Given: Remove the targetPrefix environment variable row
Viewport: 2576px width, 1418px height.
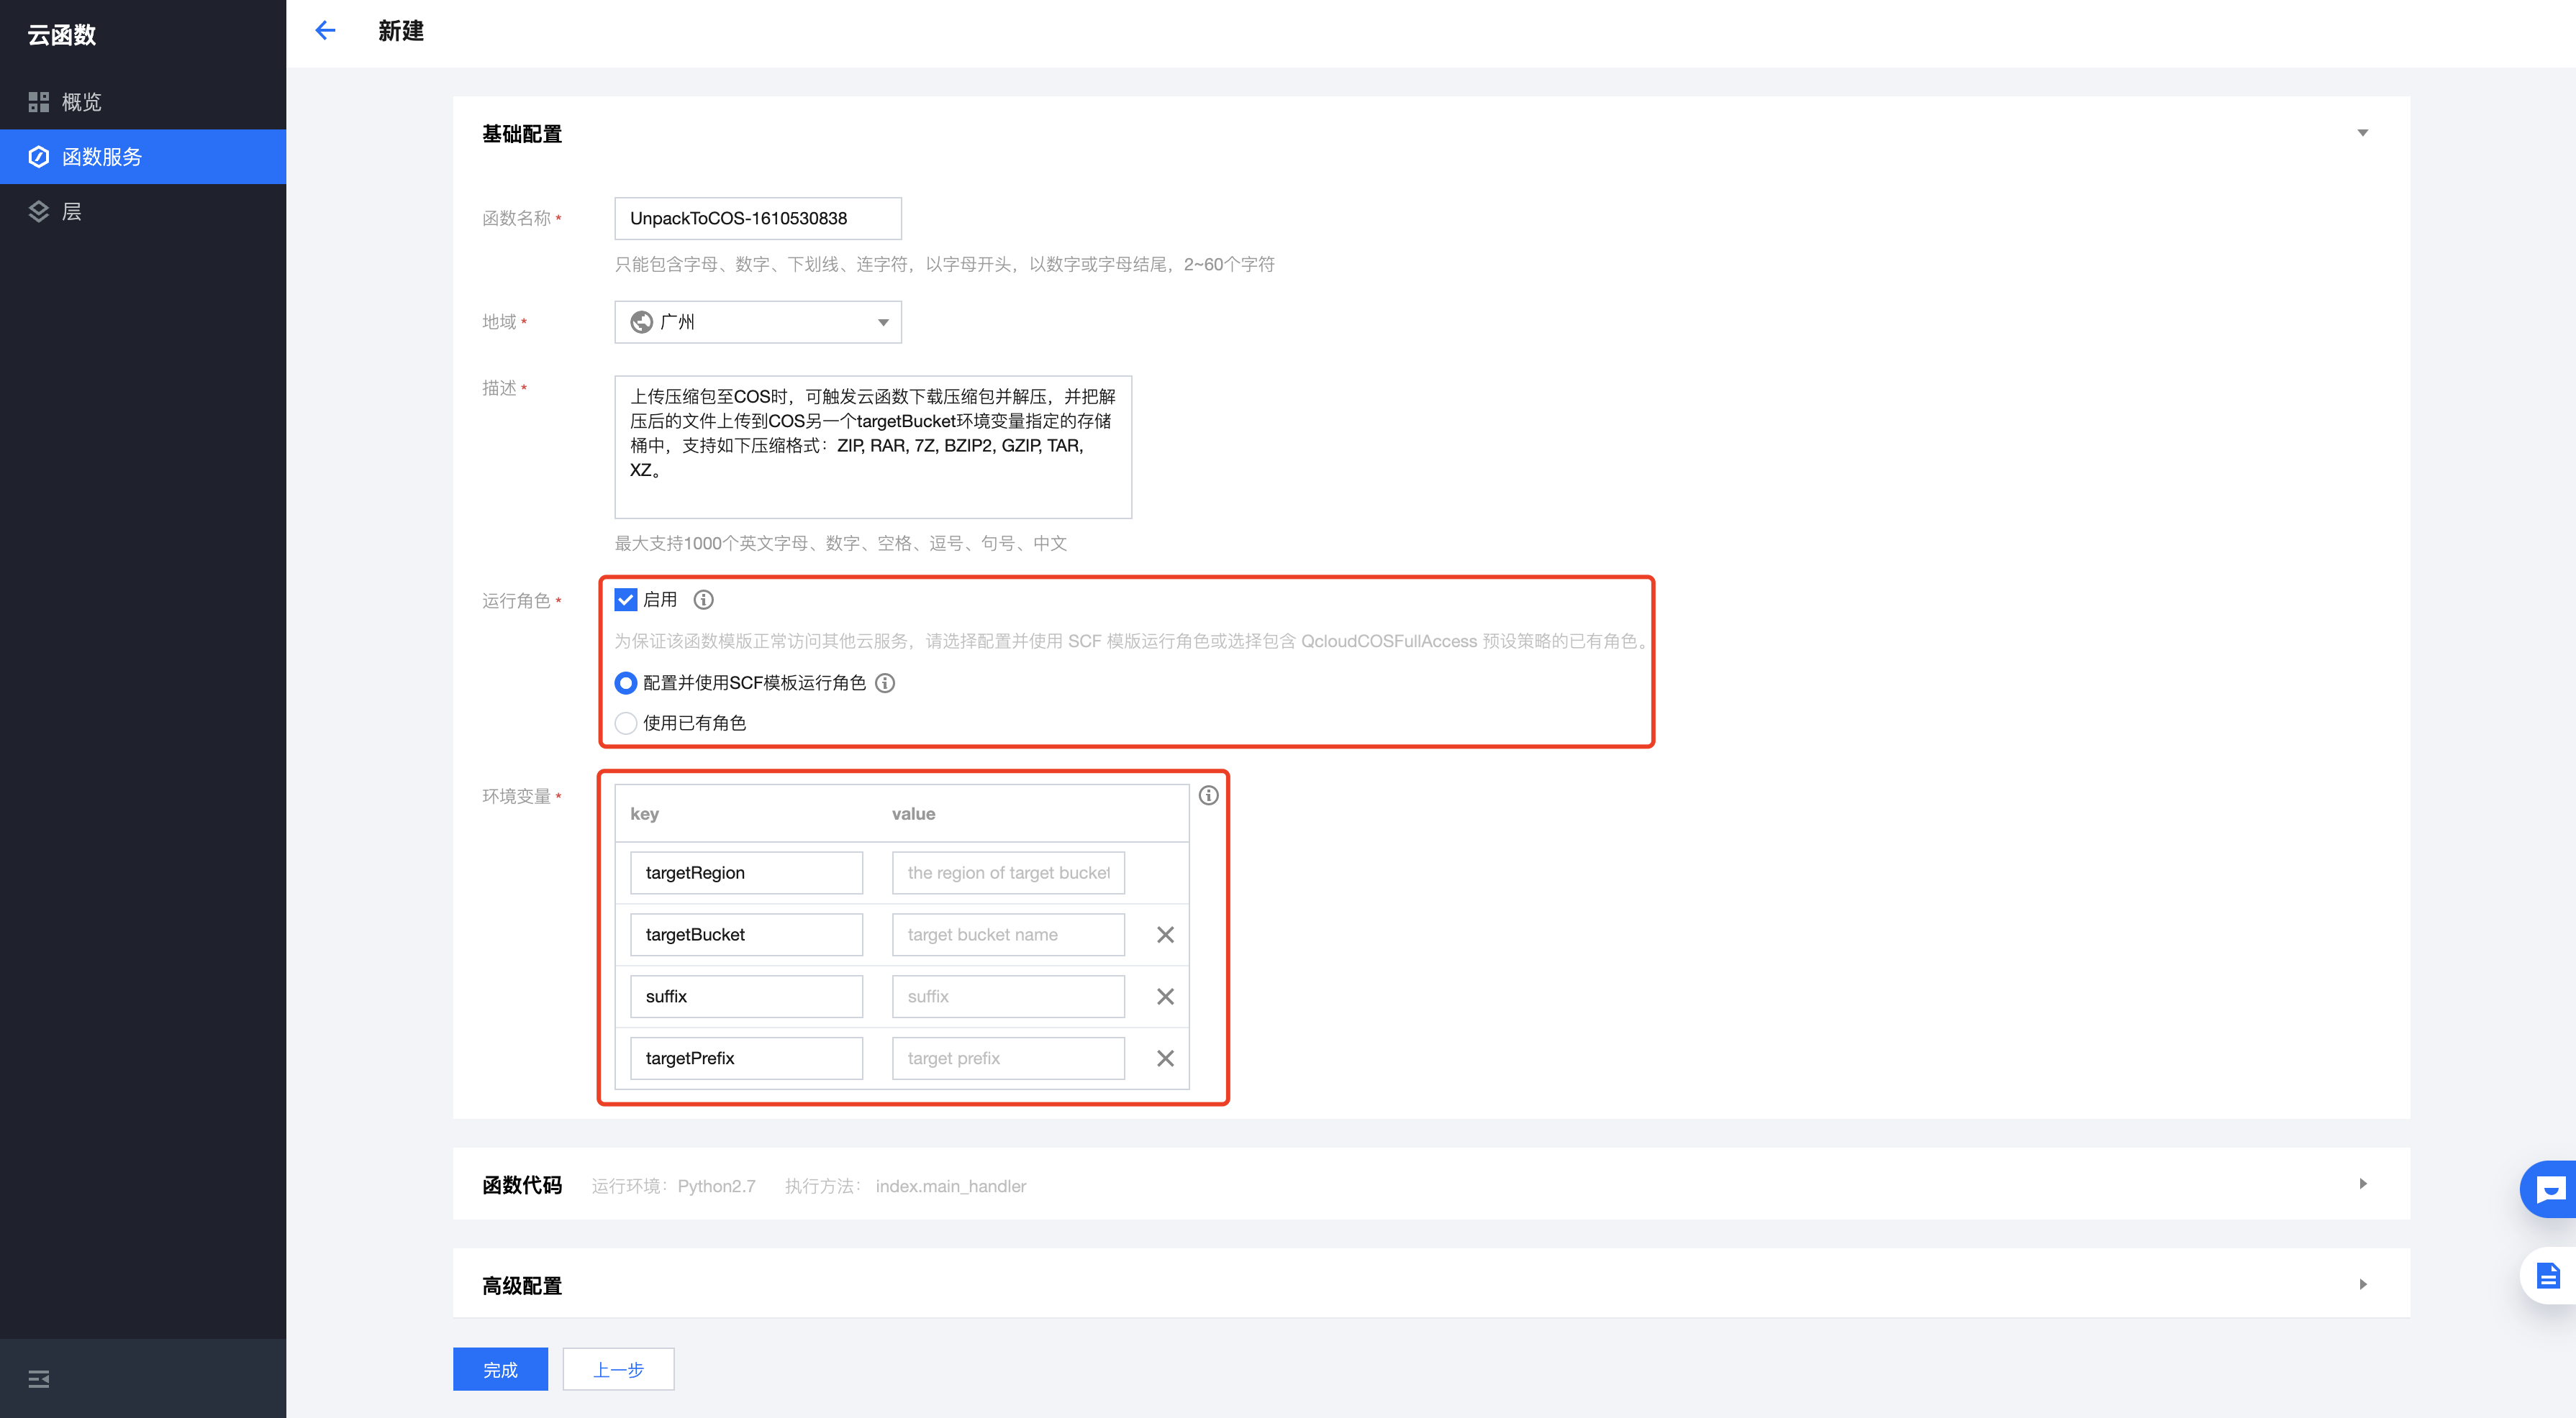Looking at the screenshot, I should pos(1165,1058).
